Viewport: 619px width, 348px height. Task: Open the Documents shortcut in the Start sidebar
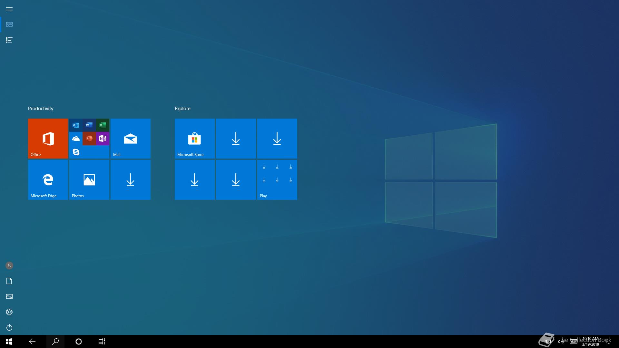[x=9, y=281]
